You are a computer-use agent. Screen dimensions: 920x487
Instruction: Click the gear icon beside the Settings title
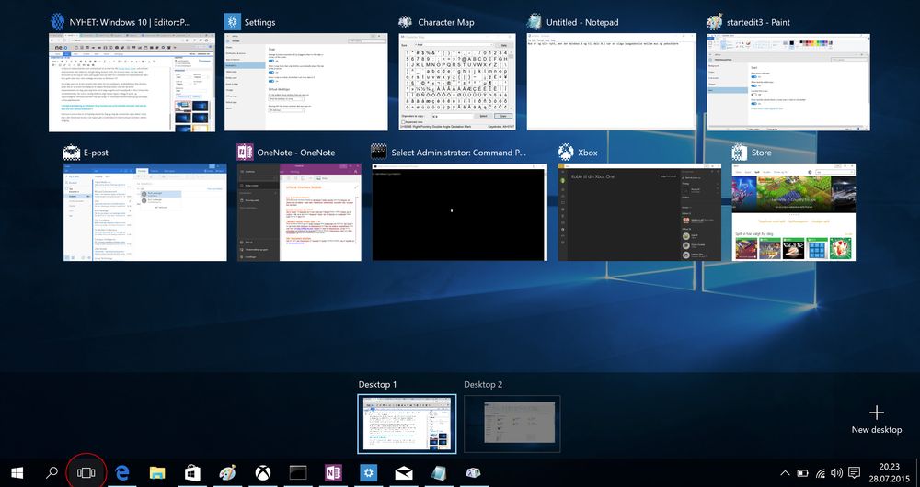coord(233,22)
